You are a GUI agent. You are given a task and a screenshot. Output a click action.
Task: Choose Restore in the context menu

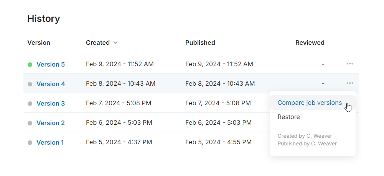tap(288, 117)
